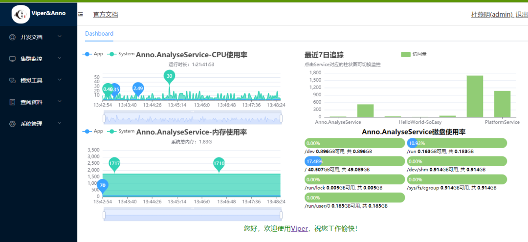Viewport: 528px width, 242px height.
Task: Open the 官方文档 link
Action: [x=106, y=15]
